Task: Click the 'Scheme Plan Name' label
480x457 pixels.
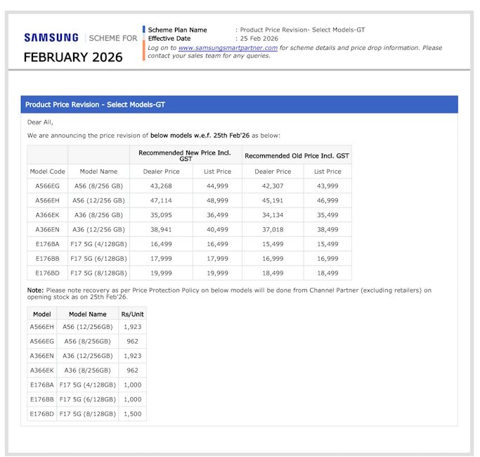Action: [x=178, y=30]
